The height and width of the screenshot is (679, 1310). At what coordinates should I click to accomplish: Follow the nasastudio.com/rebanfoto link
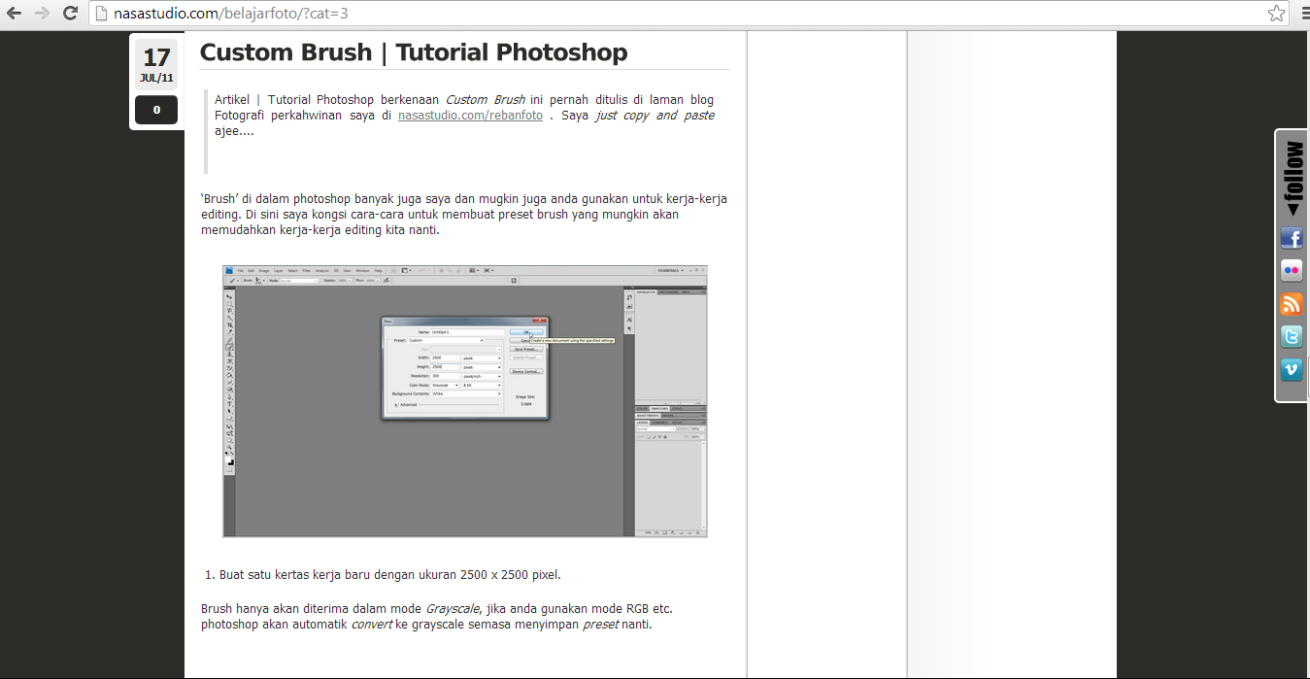coord(470,116)
